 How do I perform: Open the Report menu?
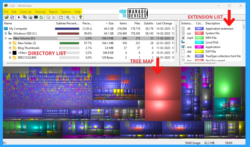pyautogui.click(x=53, y=12)
